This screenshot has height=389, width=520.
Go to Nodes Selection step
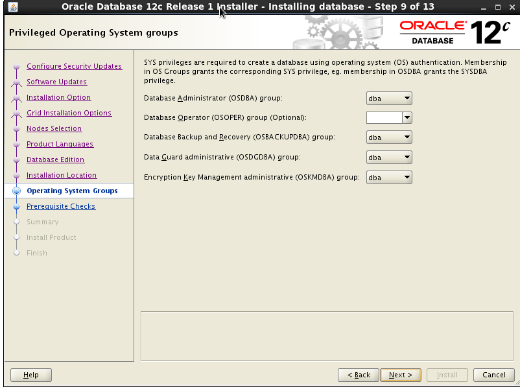54,128
